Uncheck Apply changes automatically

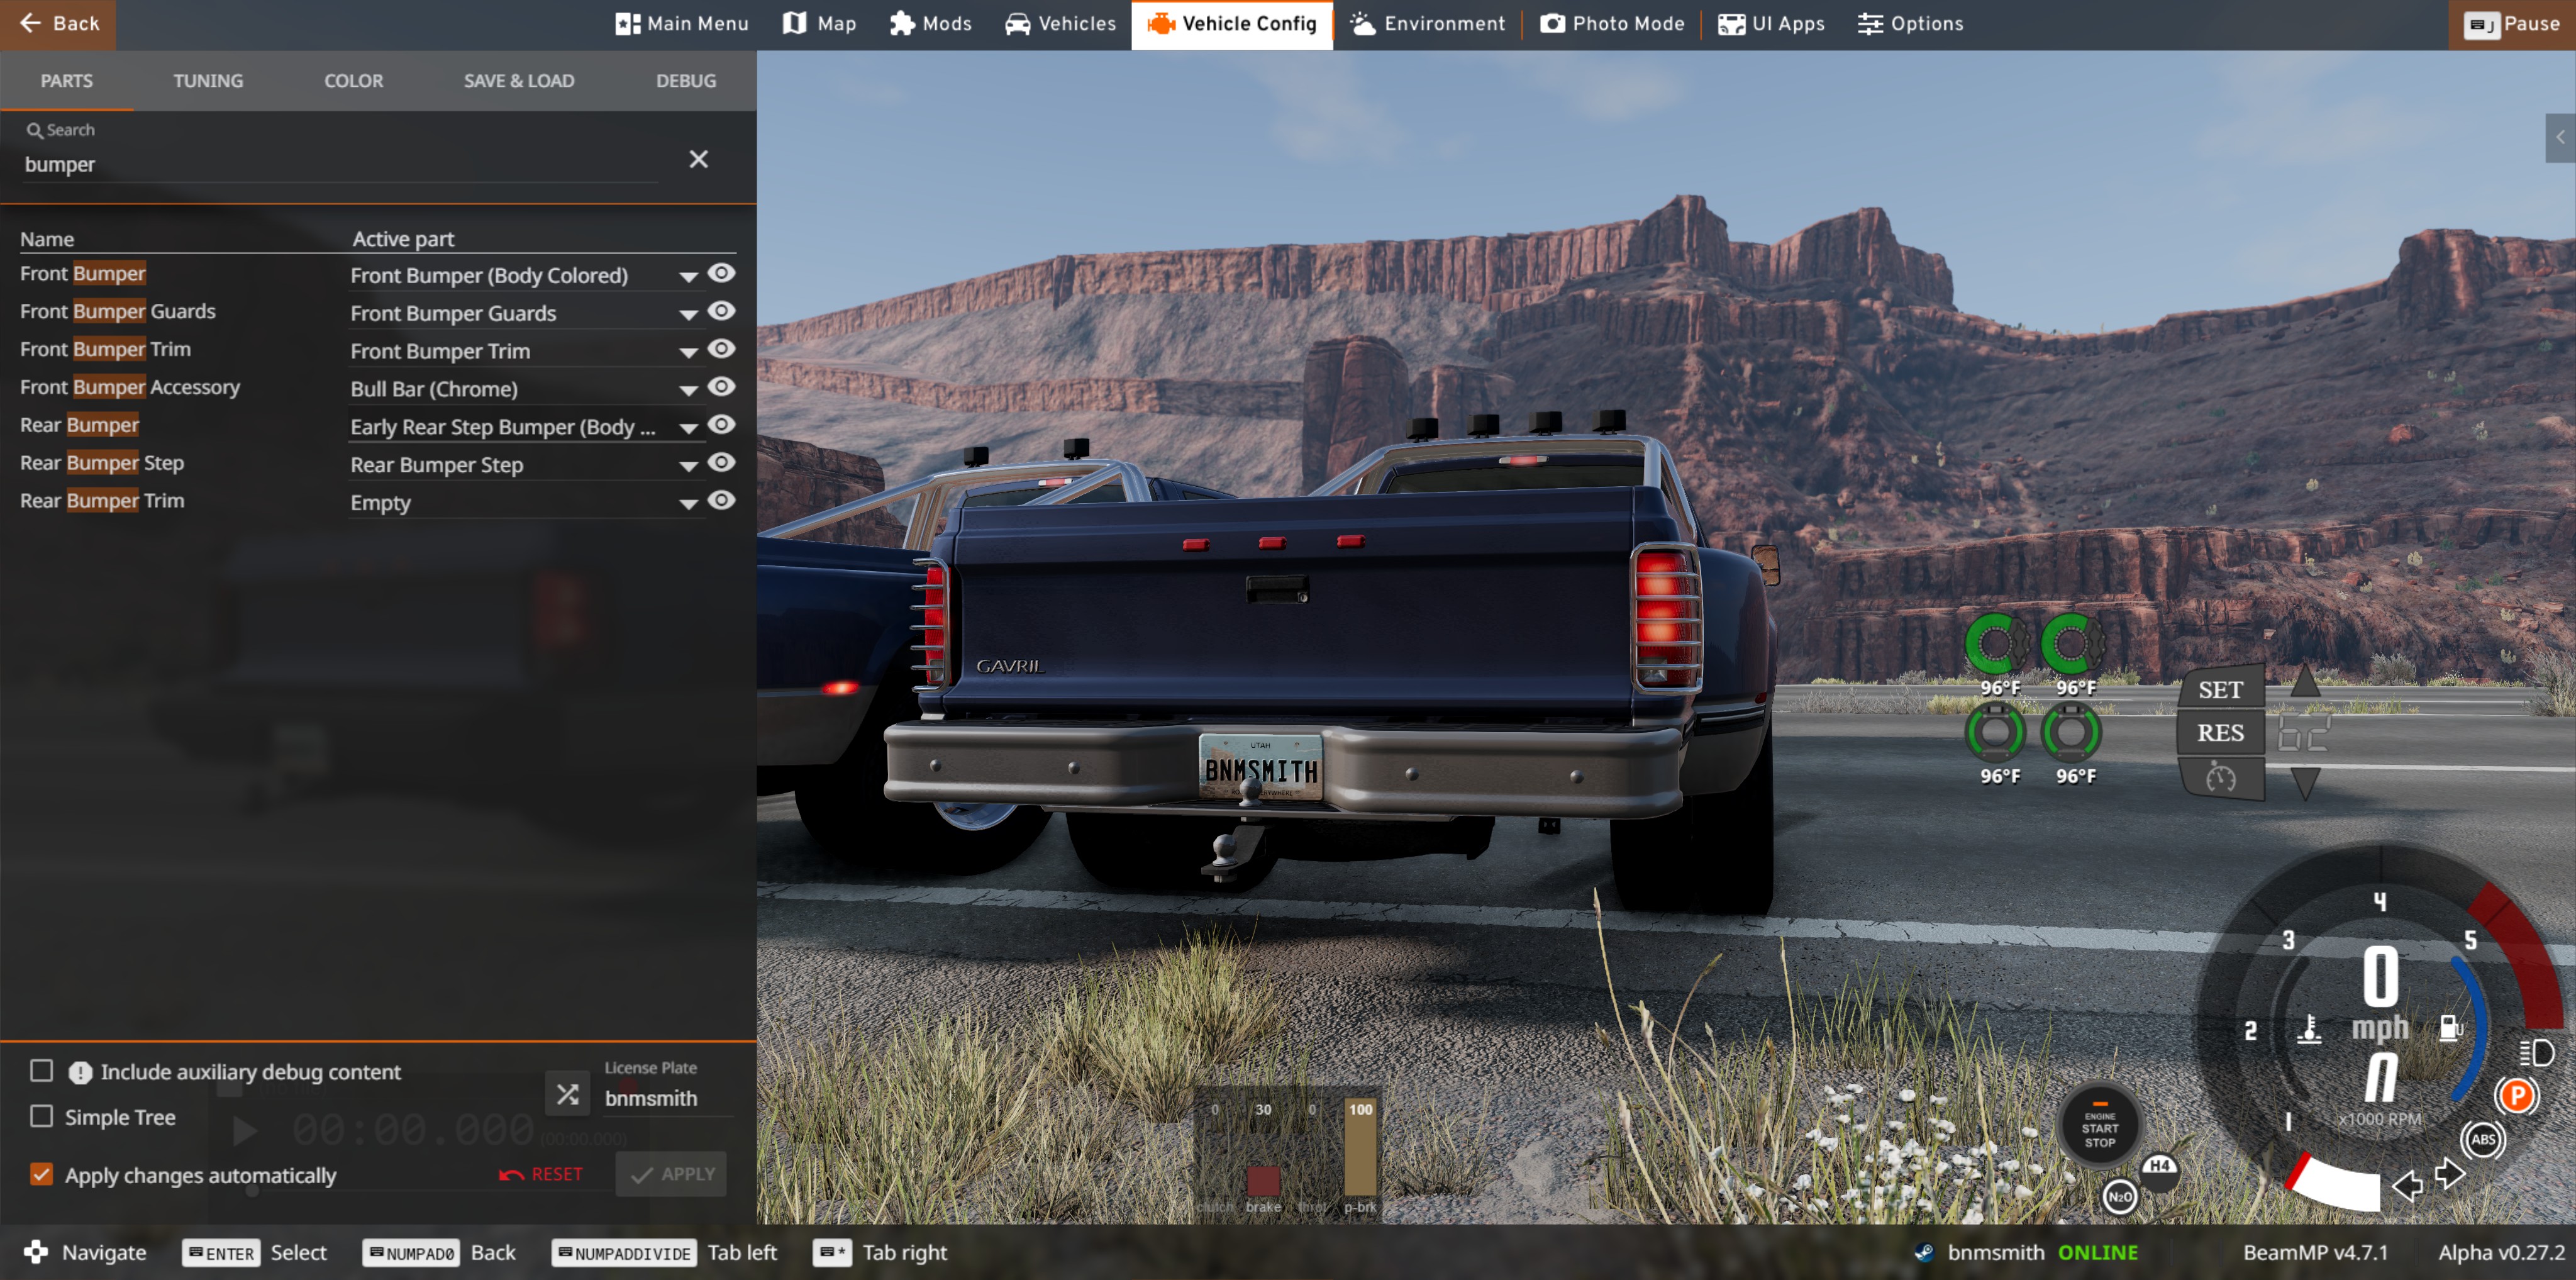(x=41, y=1174)
